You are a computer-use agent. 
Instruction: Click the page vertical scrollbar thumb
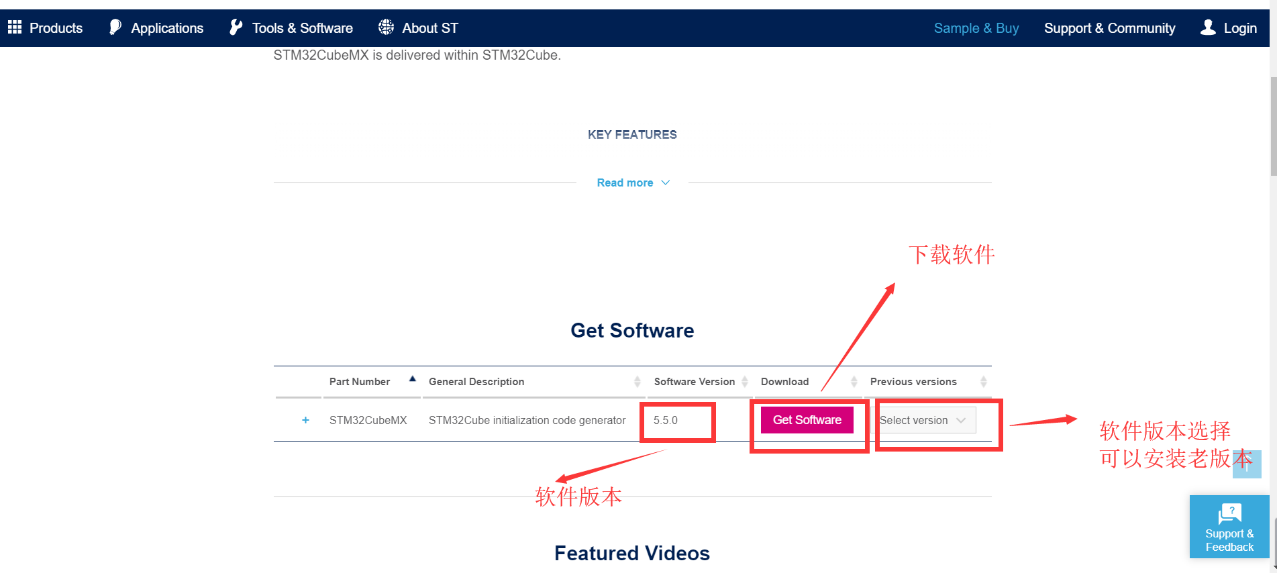[1273, 126]
